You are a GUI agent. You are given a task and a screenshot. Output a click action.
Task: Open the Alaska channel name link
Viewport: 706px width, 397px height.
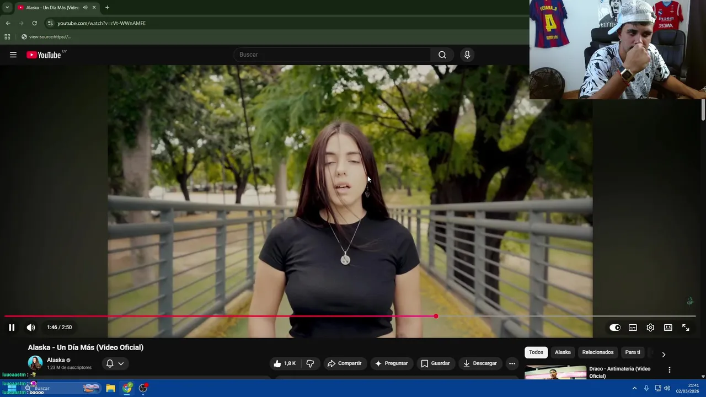pyautogui.click(x=56, y=360)
